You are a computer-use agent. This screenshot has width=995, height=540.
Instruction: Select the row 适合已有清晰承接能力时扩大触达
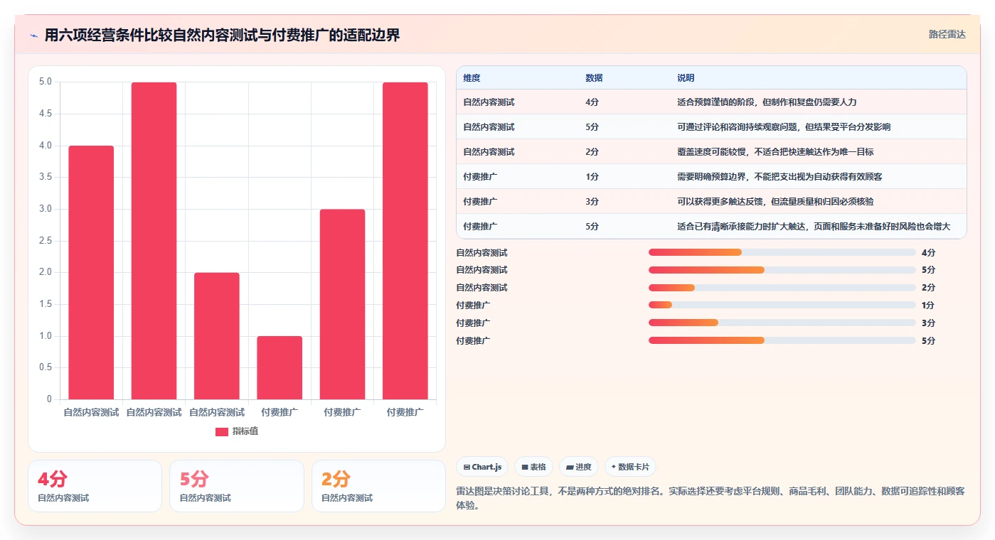point(711,227)
